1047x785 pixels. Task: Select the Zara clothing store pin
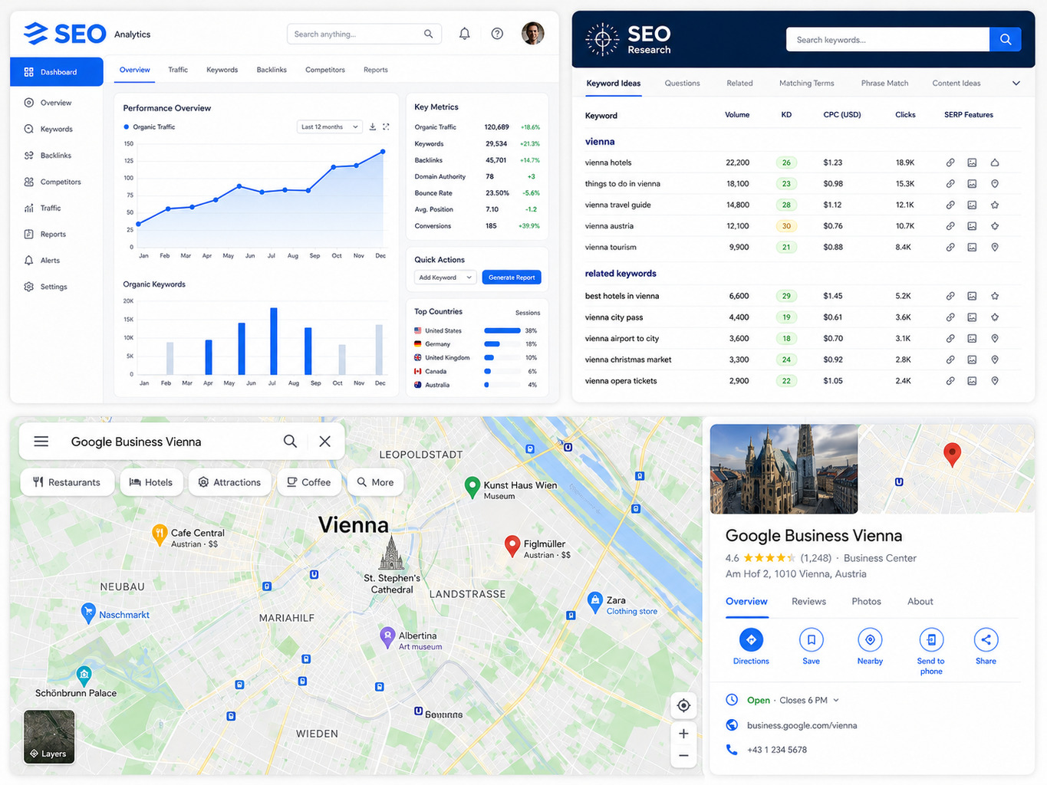pyautogui.click(x=595, y=603)
